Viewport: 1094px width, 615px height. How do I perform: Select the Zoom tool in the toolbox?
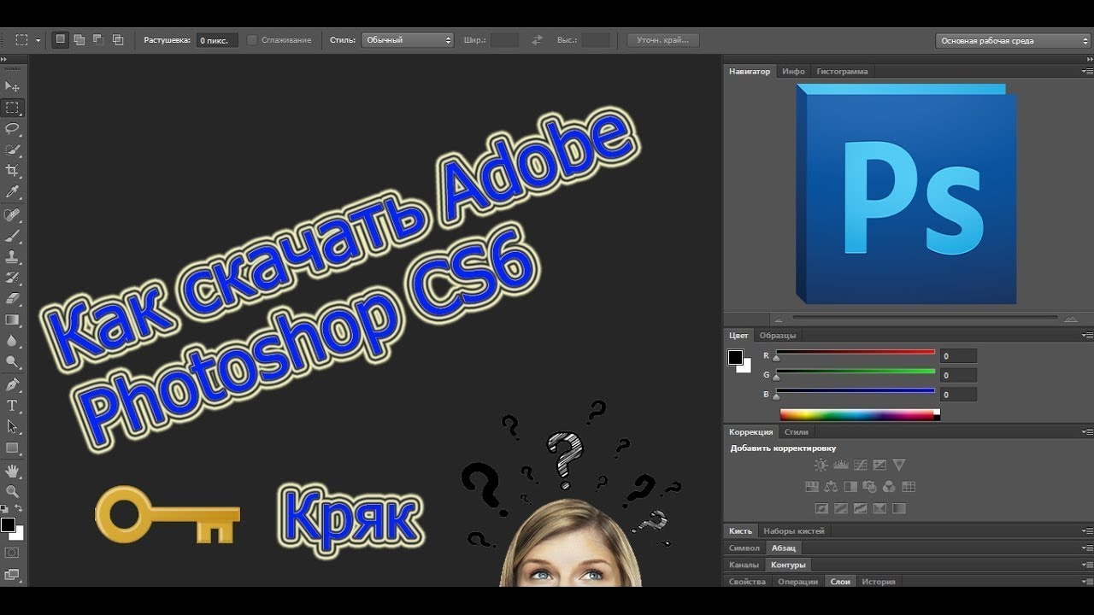(12, 492)
